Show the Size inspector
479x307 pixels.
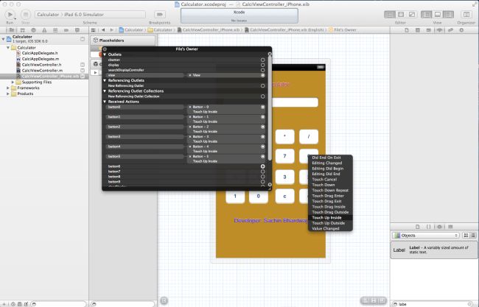point(450,30)
